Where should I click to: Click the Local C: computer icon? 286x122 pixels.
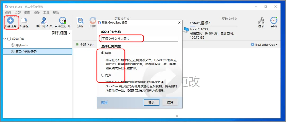pos(186,30)
